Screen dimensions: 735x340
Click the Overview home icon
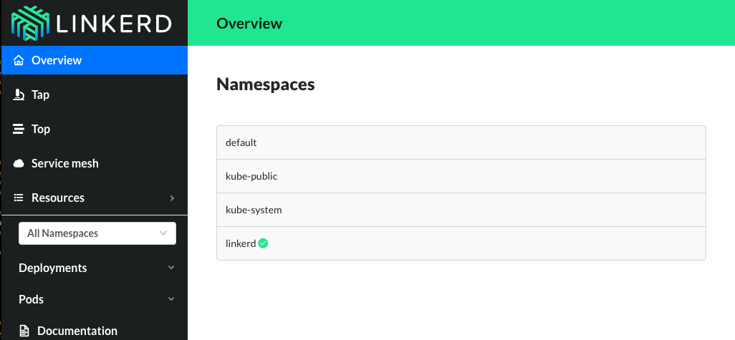(x=19, y=60)
